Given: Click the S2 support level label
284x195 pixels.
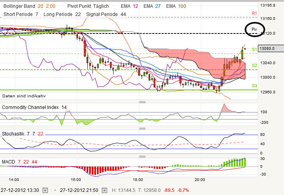Looking at the screenshot, I should coord(254,65).
